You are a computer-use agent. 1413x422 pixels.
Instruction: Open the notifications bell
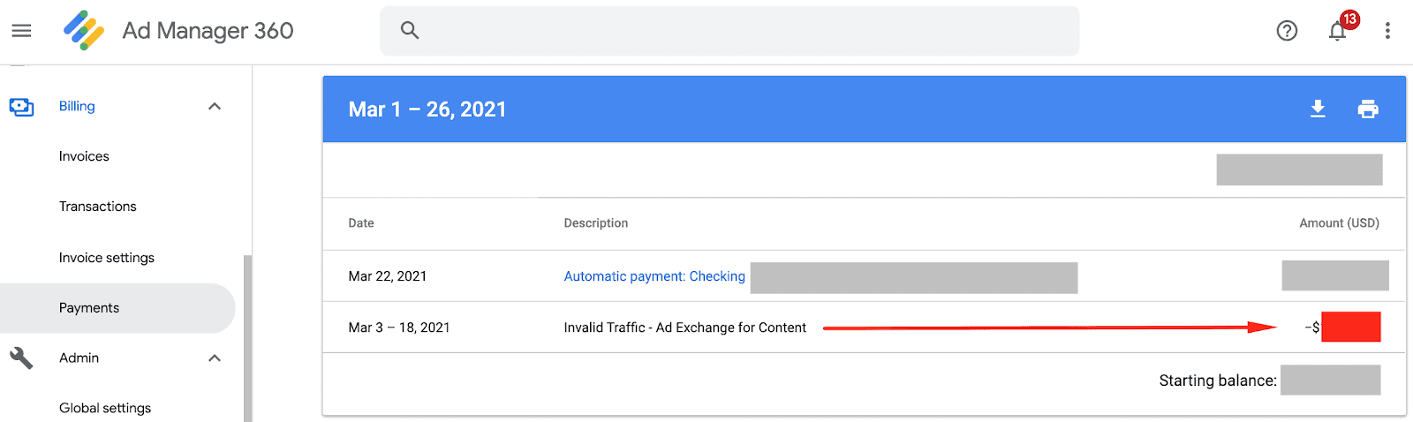(1337, 31)
